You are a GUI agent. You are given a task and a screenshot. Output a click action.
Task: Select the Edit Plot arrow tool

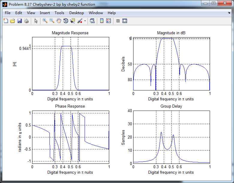36,21
